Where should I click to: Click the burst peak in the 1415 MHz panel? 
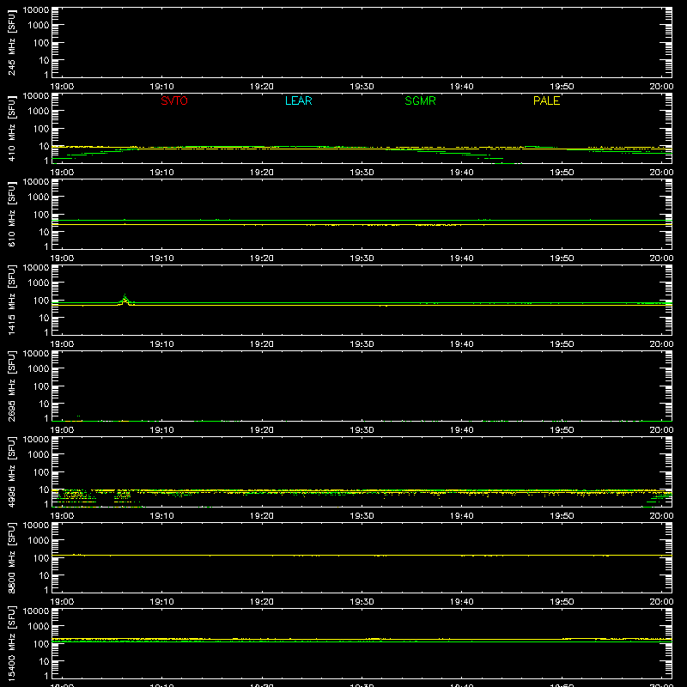coord(125,297)
